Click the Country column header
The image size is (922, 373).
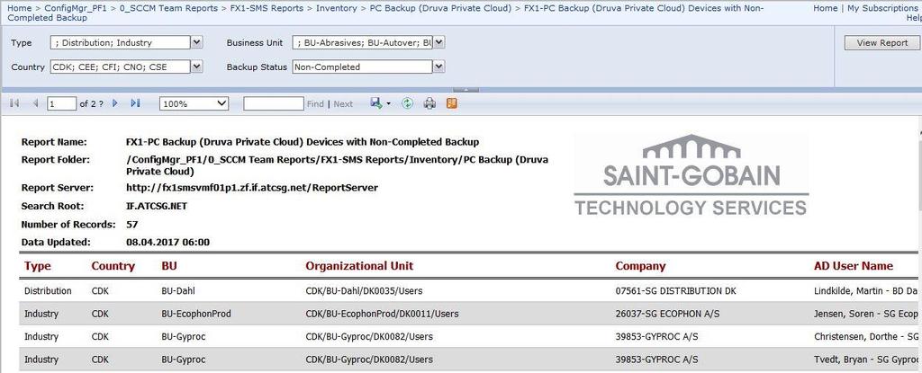point(113,266)
